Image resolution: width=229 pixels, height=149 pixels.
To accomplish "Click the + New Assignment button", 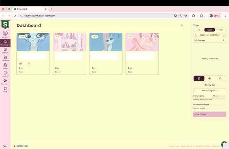I will pos(210,91).
